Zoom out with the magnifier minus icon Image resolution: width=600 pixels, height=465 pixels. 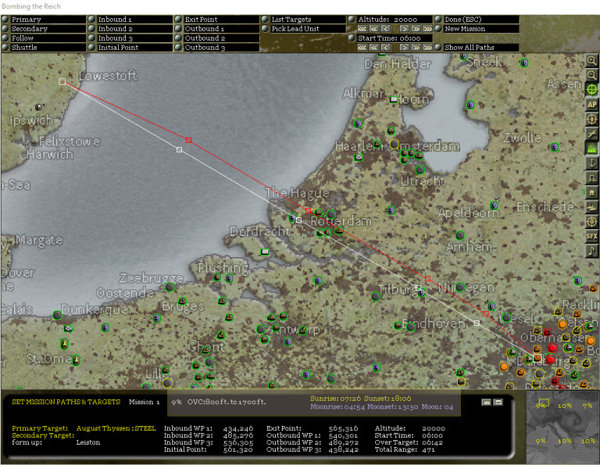pos(591,75)
